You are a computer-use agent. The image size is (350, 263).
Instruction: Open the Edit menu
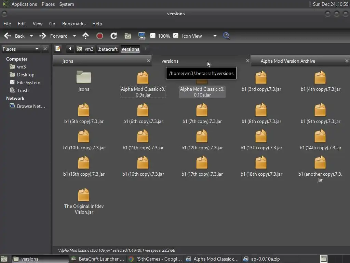[x=22, y=24]
